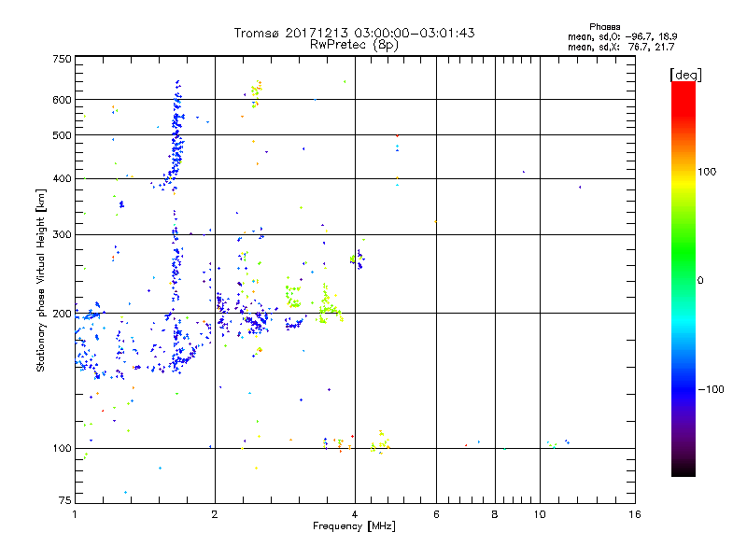Click the 'RwPretec (8p)' subtitle
The image size is (747, 560).
click(x=354, y=45)
